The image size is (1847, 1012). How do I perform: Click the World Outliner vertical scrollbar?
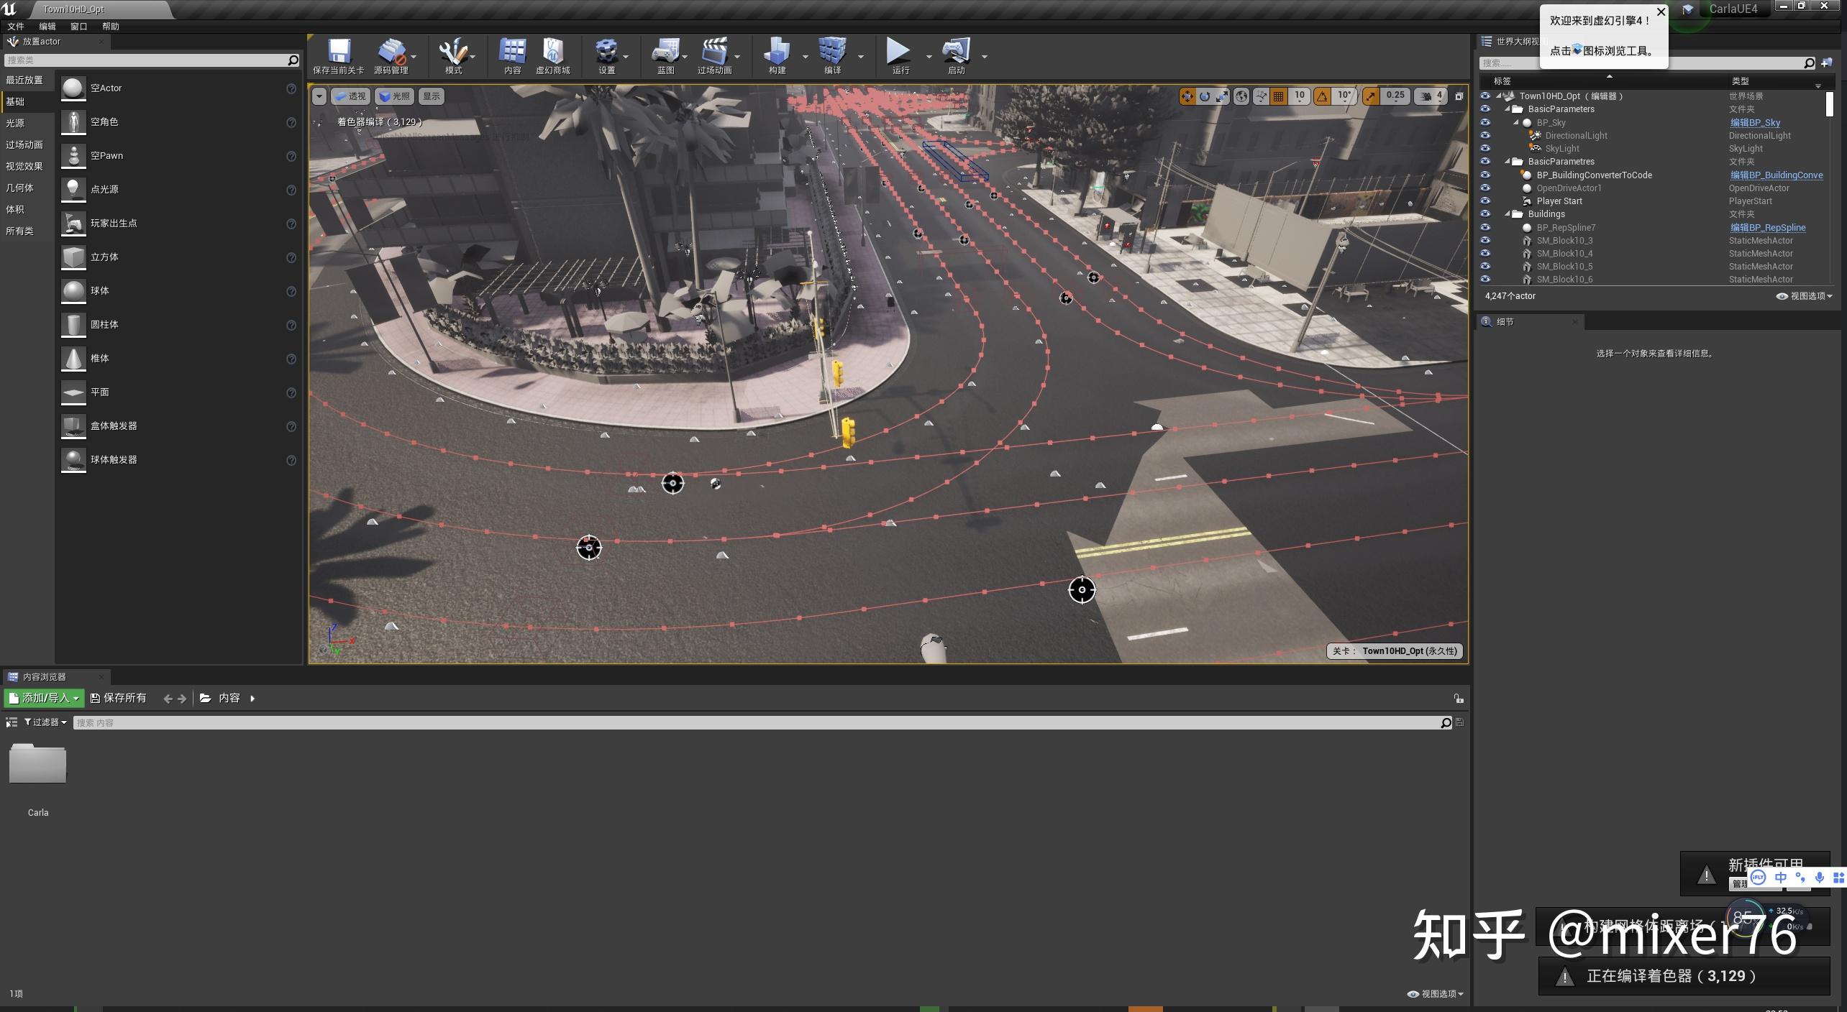click(1830, 104)
